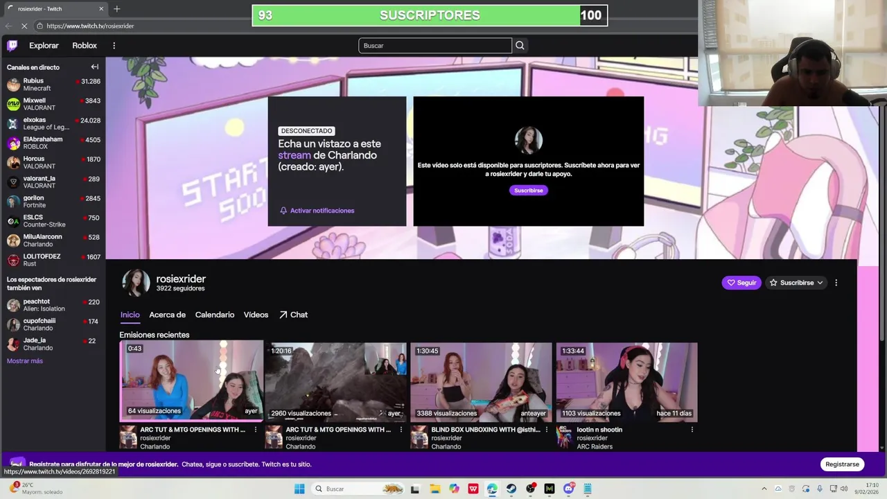887x499 pixels.
Task: Open the Acerca de tab
Action: tap(167, 315)
